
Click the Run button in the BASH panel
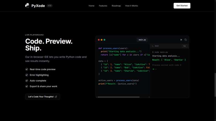coord(185,46)
